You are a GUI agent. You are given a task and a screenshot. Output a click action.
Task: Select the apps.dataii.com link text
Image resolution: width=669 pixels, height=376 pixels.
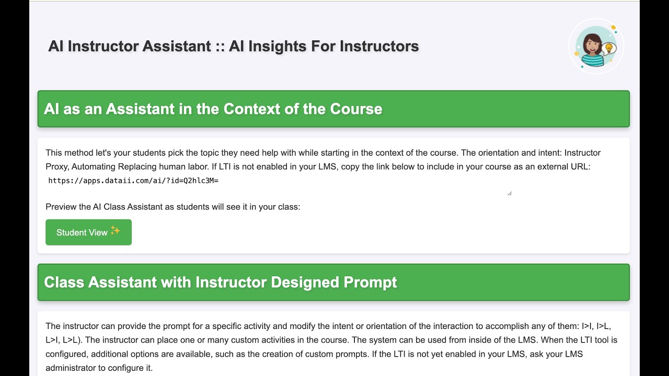click(133, 181)
